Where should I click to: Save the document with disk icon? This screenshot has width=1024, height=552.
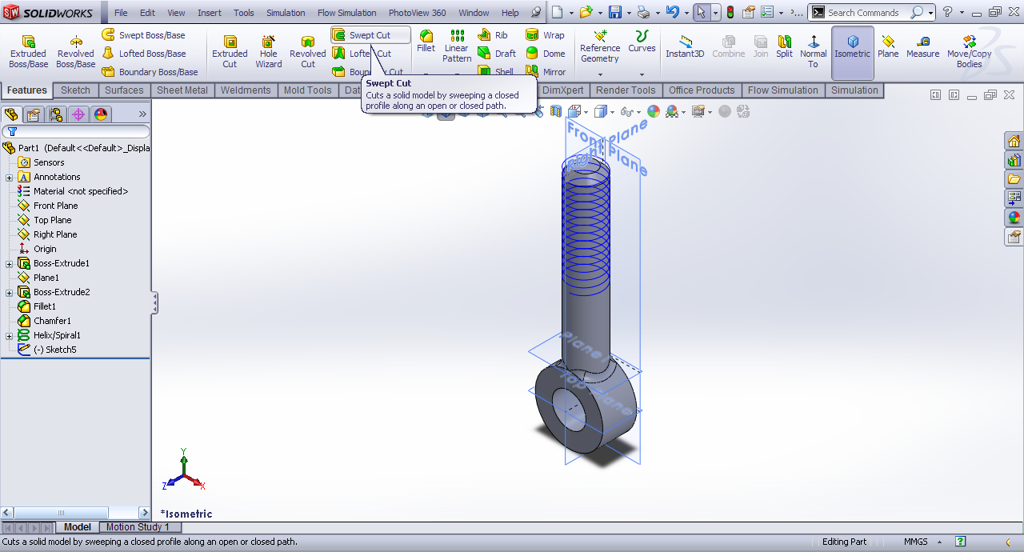click(614, 13)
